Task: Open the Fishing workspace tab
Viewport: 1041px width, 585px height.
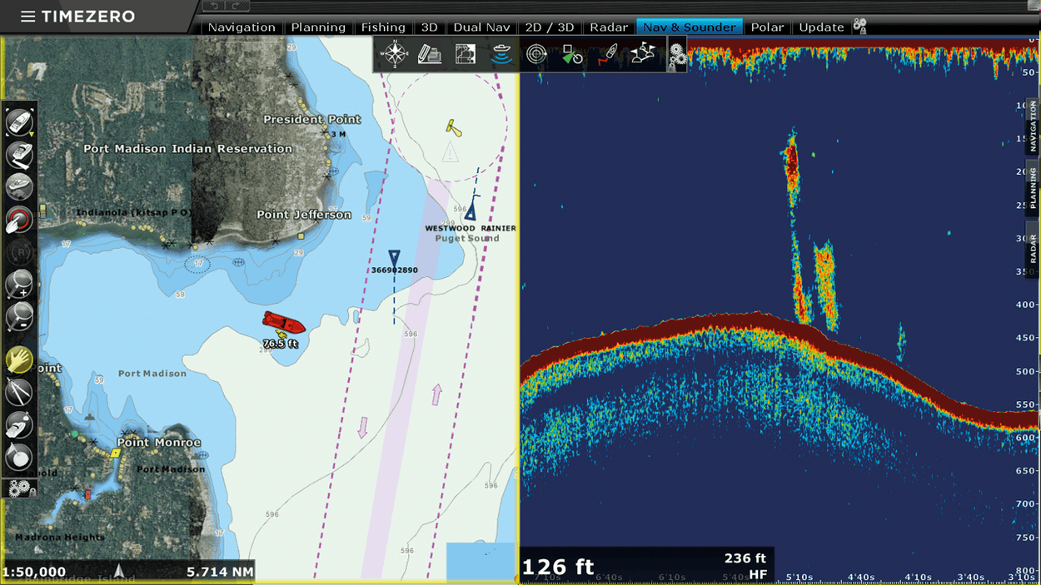Action: [384, 27]
